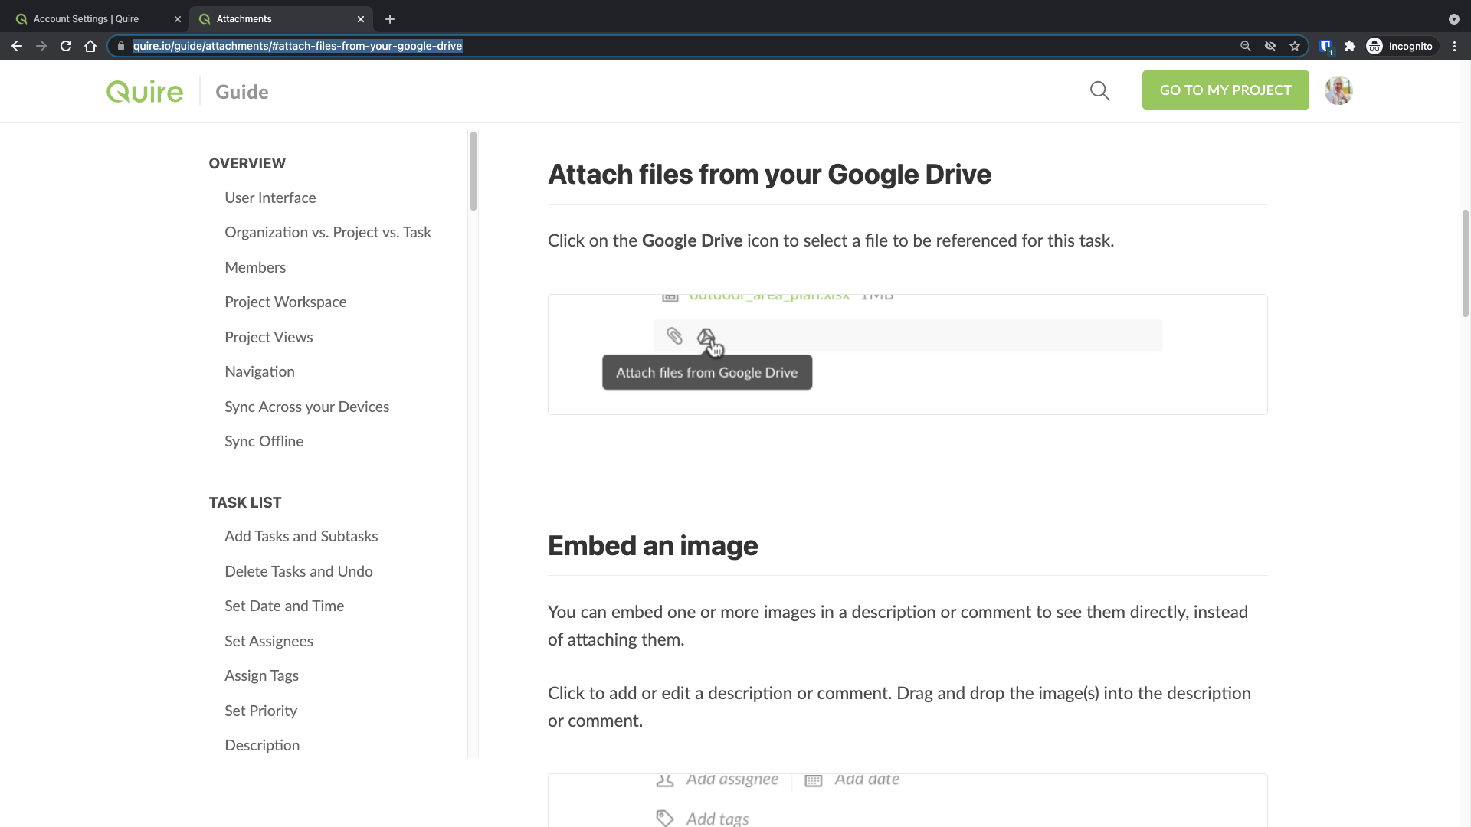This screenshot has height=827, width=1471.
Task: Open the Assign Tags page
Action: coord(262,675)
